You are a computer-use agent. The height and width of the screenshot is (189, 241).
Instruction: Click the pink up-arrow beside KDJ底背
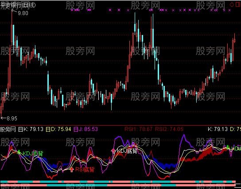tap(113, 151)
